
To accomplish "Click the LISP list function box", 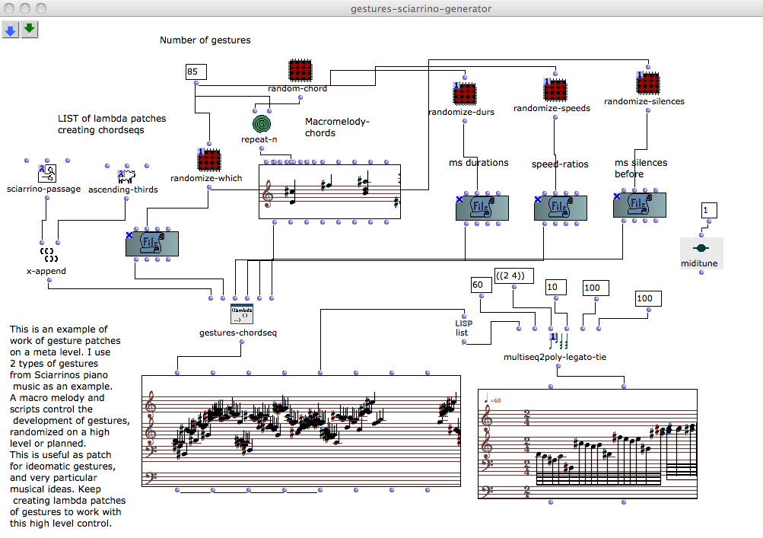I will pos(464,327).
